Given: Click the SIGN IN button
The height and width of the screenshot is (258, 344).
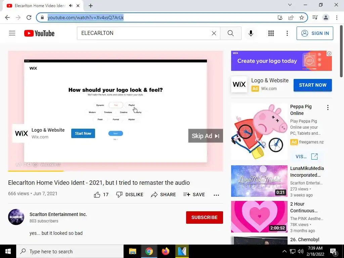Looking at the screenshot, I should pos(315,33).
